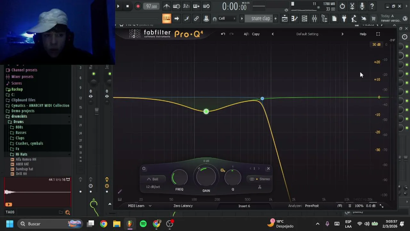The height and width of the screenshot is (231, 410).
Task: Select the green EQ band node
Action: 206,111
